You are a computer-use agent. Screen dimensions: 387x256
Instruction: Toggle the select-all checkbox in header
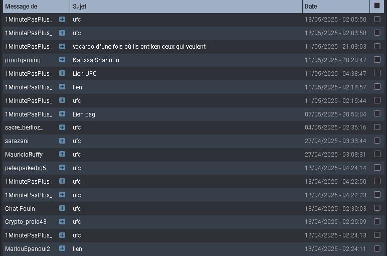377,6
